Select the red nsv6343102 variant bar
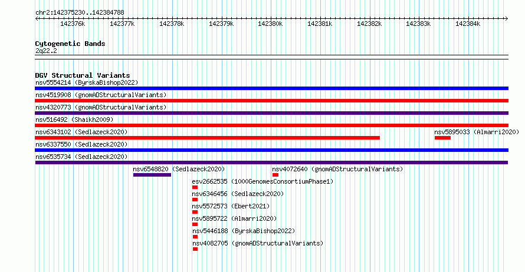Image resolution: width=525 pixels, height=272 pixels. (207, 138)
